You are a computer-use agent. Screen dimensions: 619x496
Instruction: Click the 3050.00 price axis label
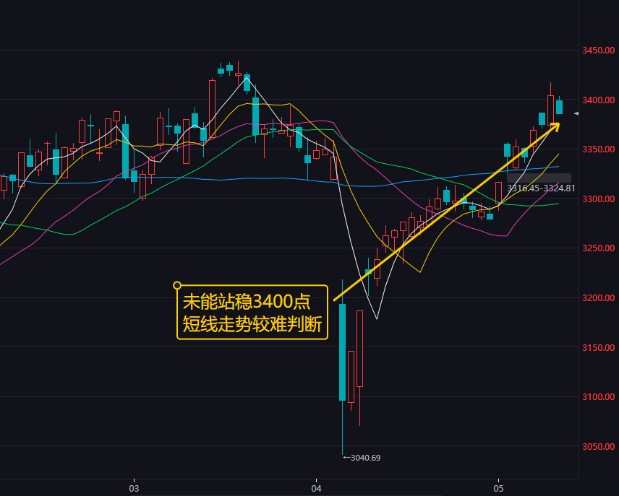click(x=599, y=447)
